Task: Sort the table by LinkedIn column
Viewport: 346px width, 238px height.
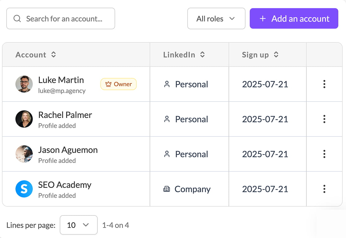Action: [202, 55]
